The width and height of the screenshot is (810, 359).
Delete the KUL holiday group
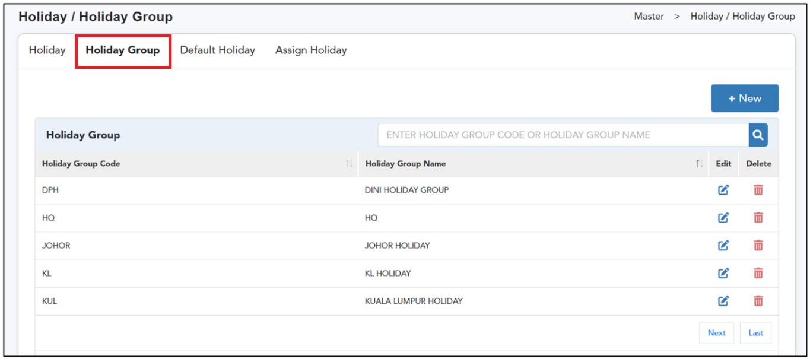[758, 301]
